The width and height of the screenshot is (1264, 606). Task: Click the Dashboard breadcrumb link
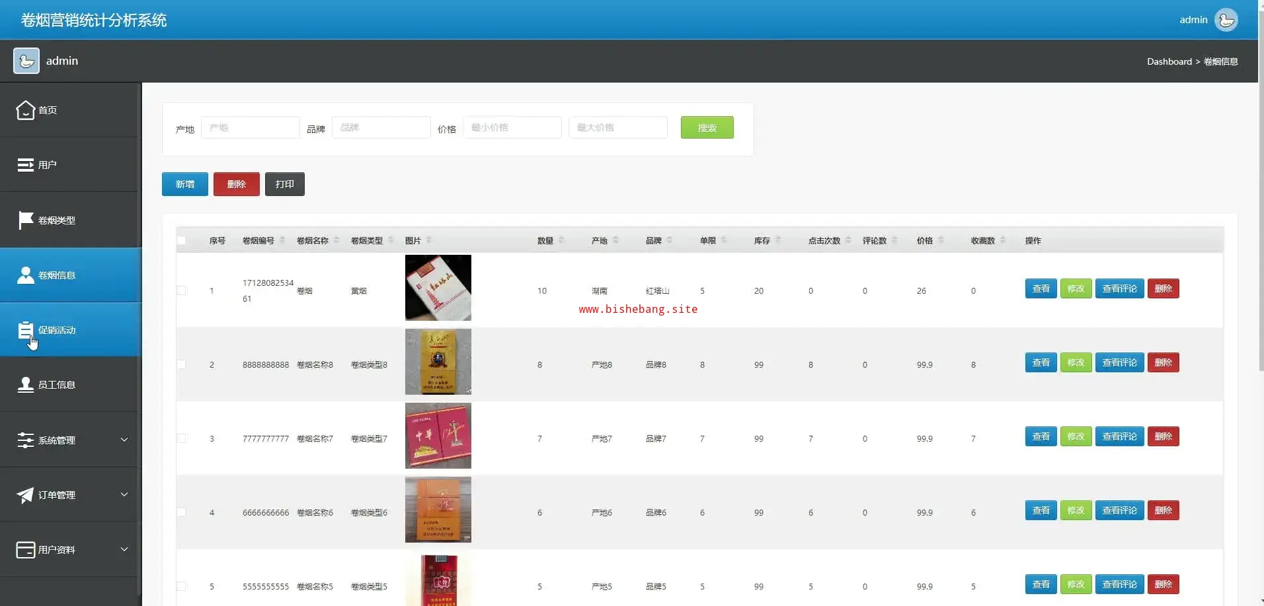pyautogui.click(x=1169, y=61)
